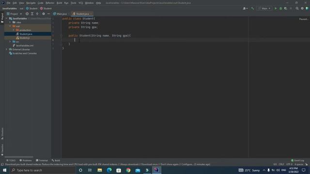The width and height of the screenshot is (310, 174).
Task: Open Mail app from taskbar
Action: (138, 170)
